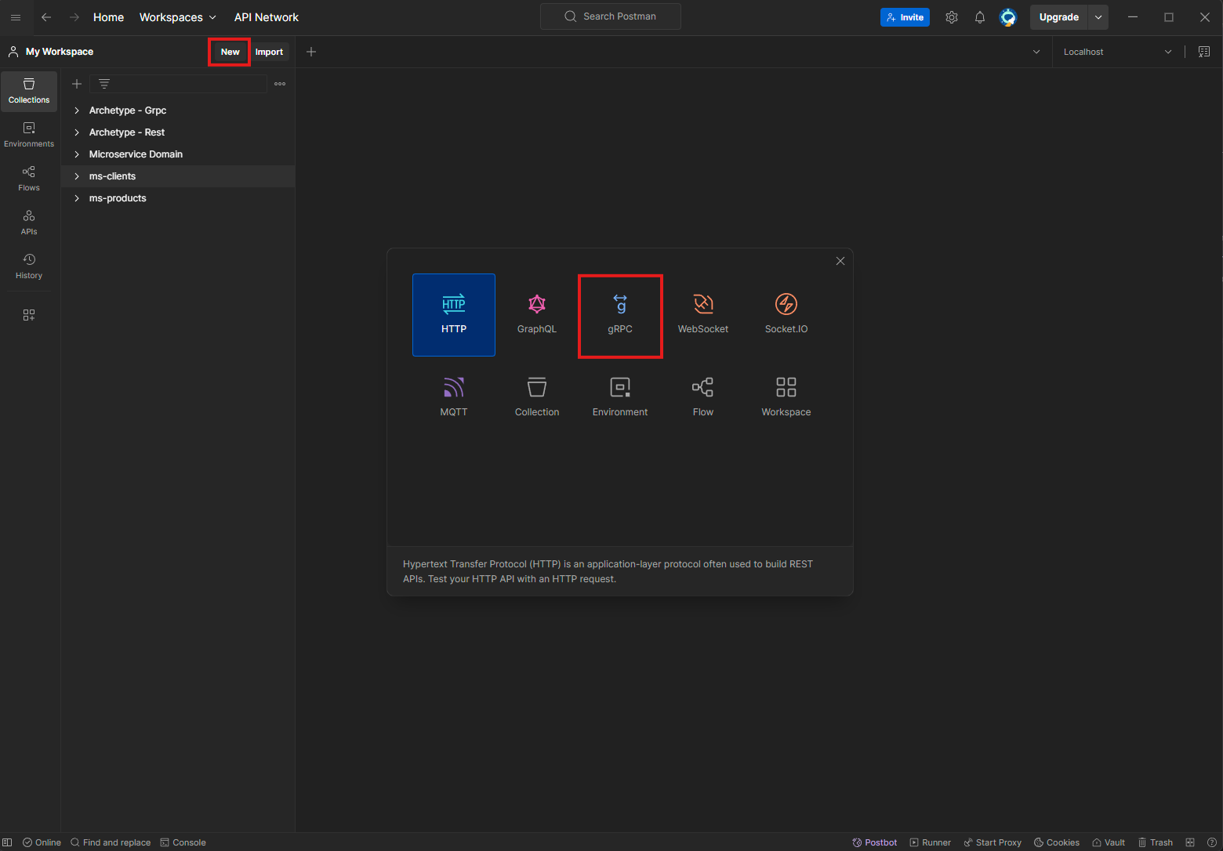Click the collections filter search field
Viewport: 1223px width, 851px height.
click(179, 84)
